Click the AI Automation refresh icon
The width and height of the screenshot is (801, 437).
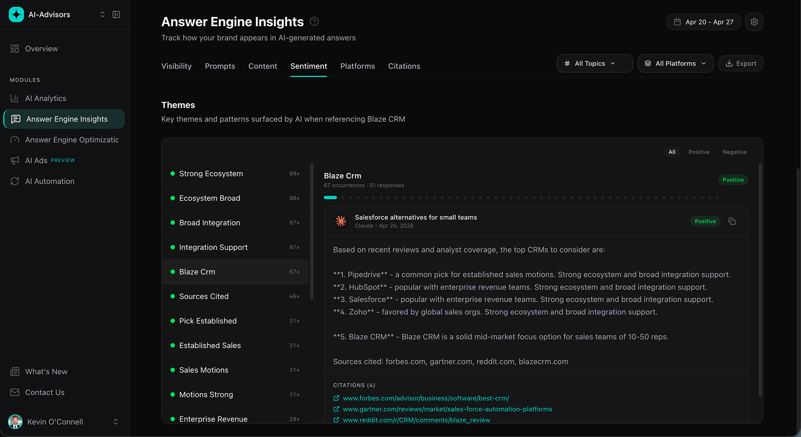tap(15, 181)
